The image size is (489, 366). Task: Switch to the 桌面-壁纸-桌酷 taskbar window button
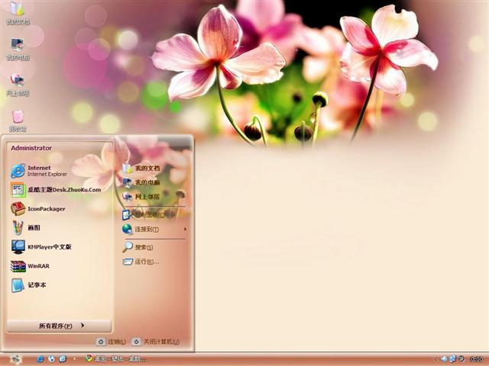pos(115,359)
